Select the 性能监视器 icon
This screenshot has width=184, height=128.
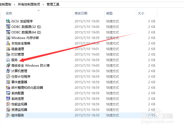[x=8, y=104]
